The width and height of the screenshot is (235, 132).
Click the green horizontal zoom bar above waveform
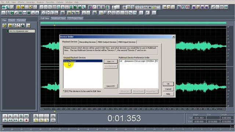(x=133, y=23)
